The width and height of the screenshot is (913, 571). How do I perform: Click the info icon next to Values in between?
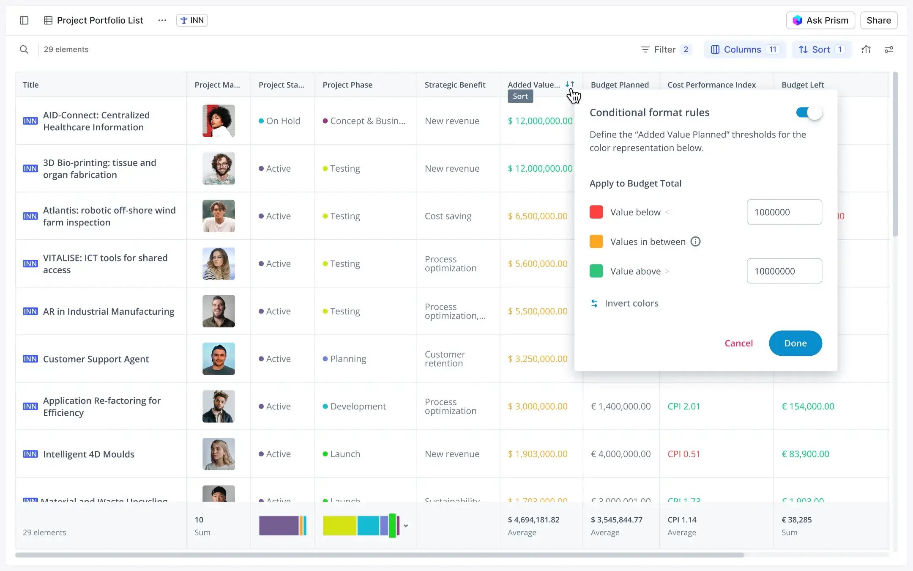coord(696,242)
